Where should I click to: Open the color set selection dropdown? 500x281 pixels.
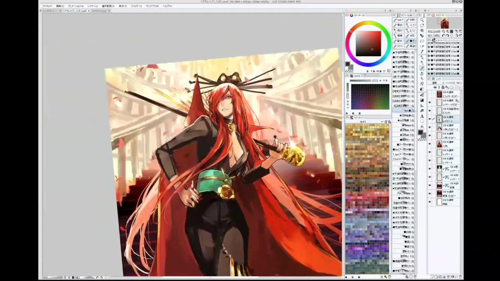tap(365, 122)
